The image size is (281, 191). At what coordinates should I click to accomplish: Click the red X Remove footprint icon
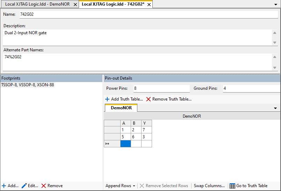(44, 186)
